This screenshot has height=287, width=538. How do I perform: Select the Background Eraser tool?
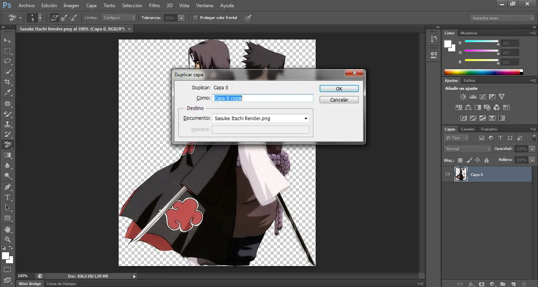tap(8, 145)
